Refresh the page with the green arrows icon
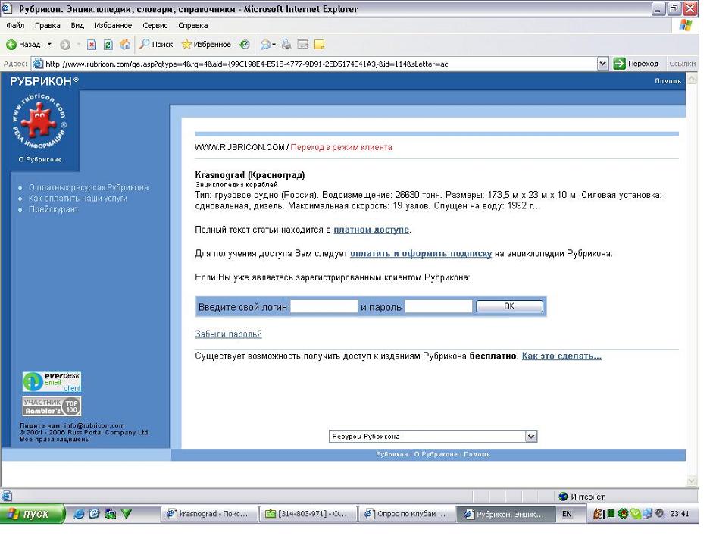The image size is (713, 539). tap(108, 45)
